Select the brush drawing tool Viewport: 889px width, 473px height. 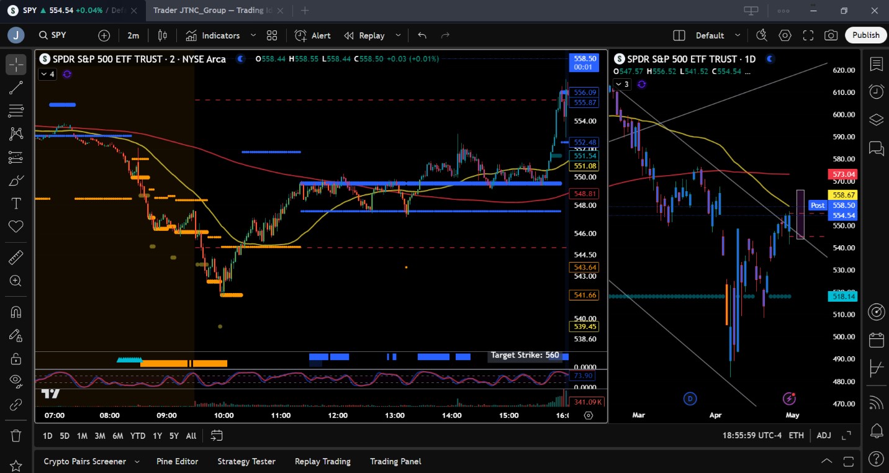click(x=16, y=181)
